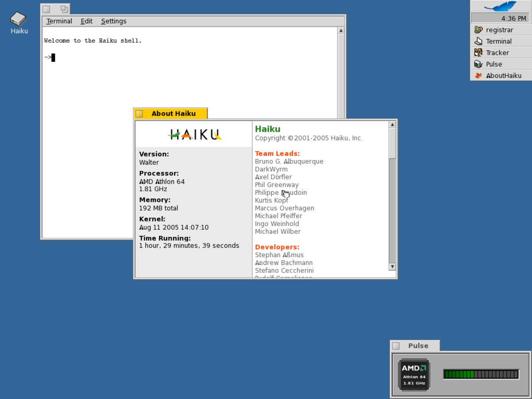This screenshot has height=399, width=532.
Task: Close the About Haiku window
Action: (139, 113)
